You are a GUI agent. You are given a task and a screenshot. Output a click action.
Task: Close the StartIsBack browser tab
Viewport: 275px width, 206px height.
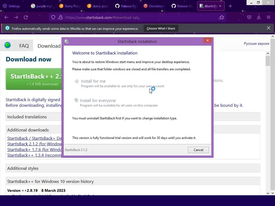[220, 6]
